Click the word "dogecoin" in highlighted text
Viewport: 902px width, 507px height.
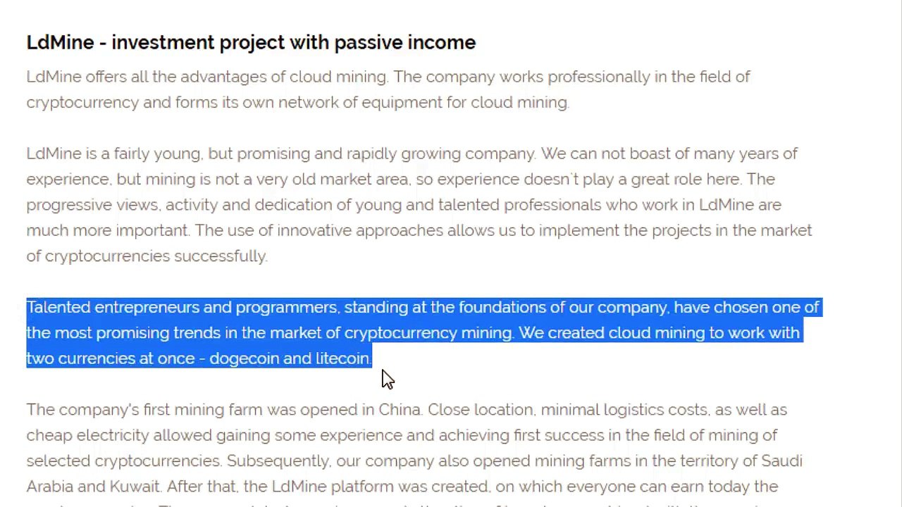click(x=244, y=358)
